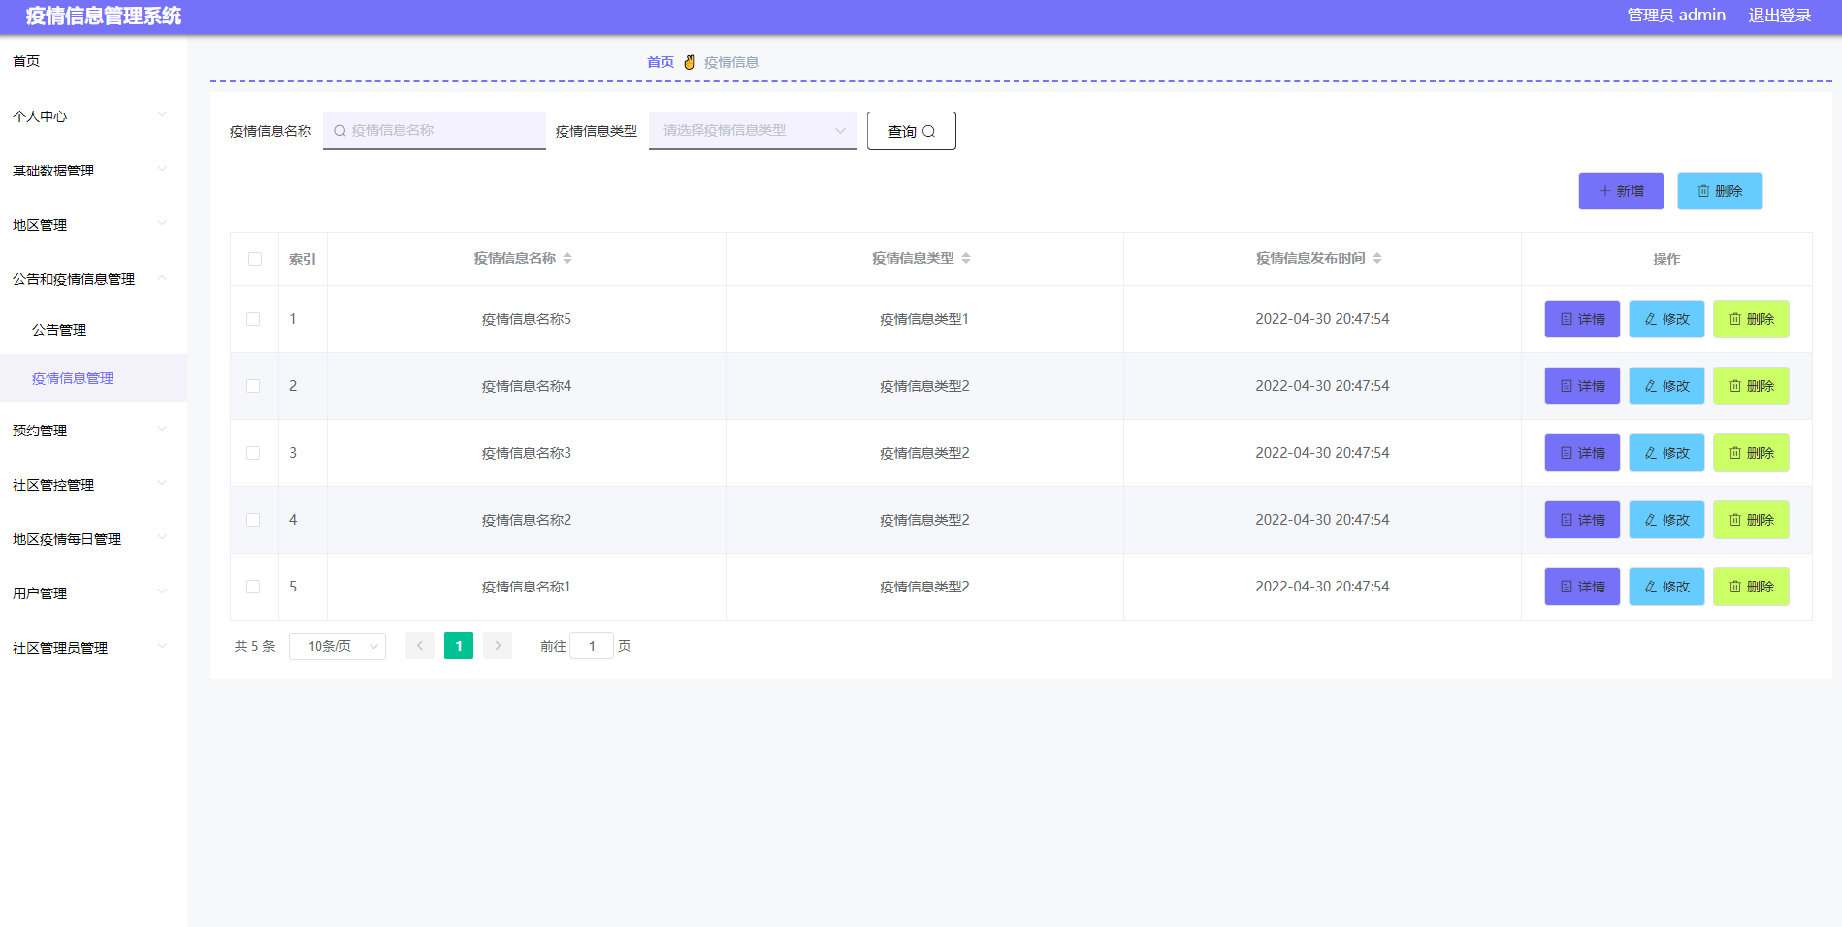This screenshot has height=927, width=1842.
Task: Open the 10条/页 page size dropdown
Action: click(337, 645)
